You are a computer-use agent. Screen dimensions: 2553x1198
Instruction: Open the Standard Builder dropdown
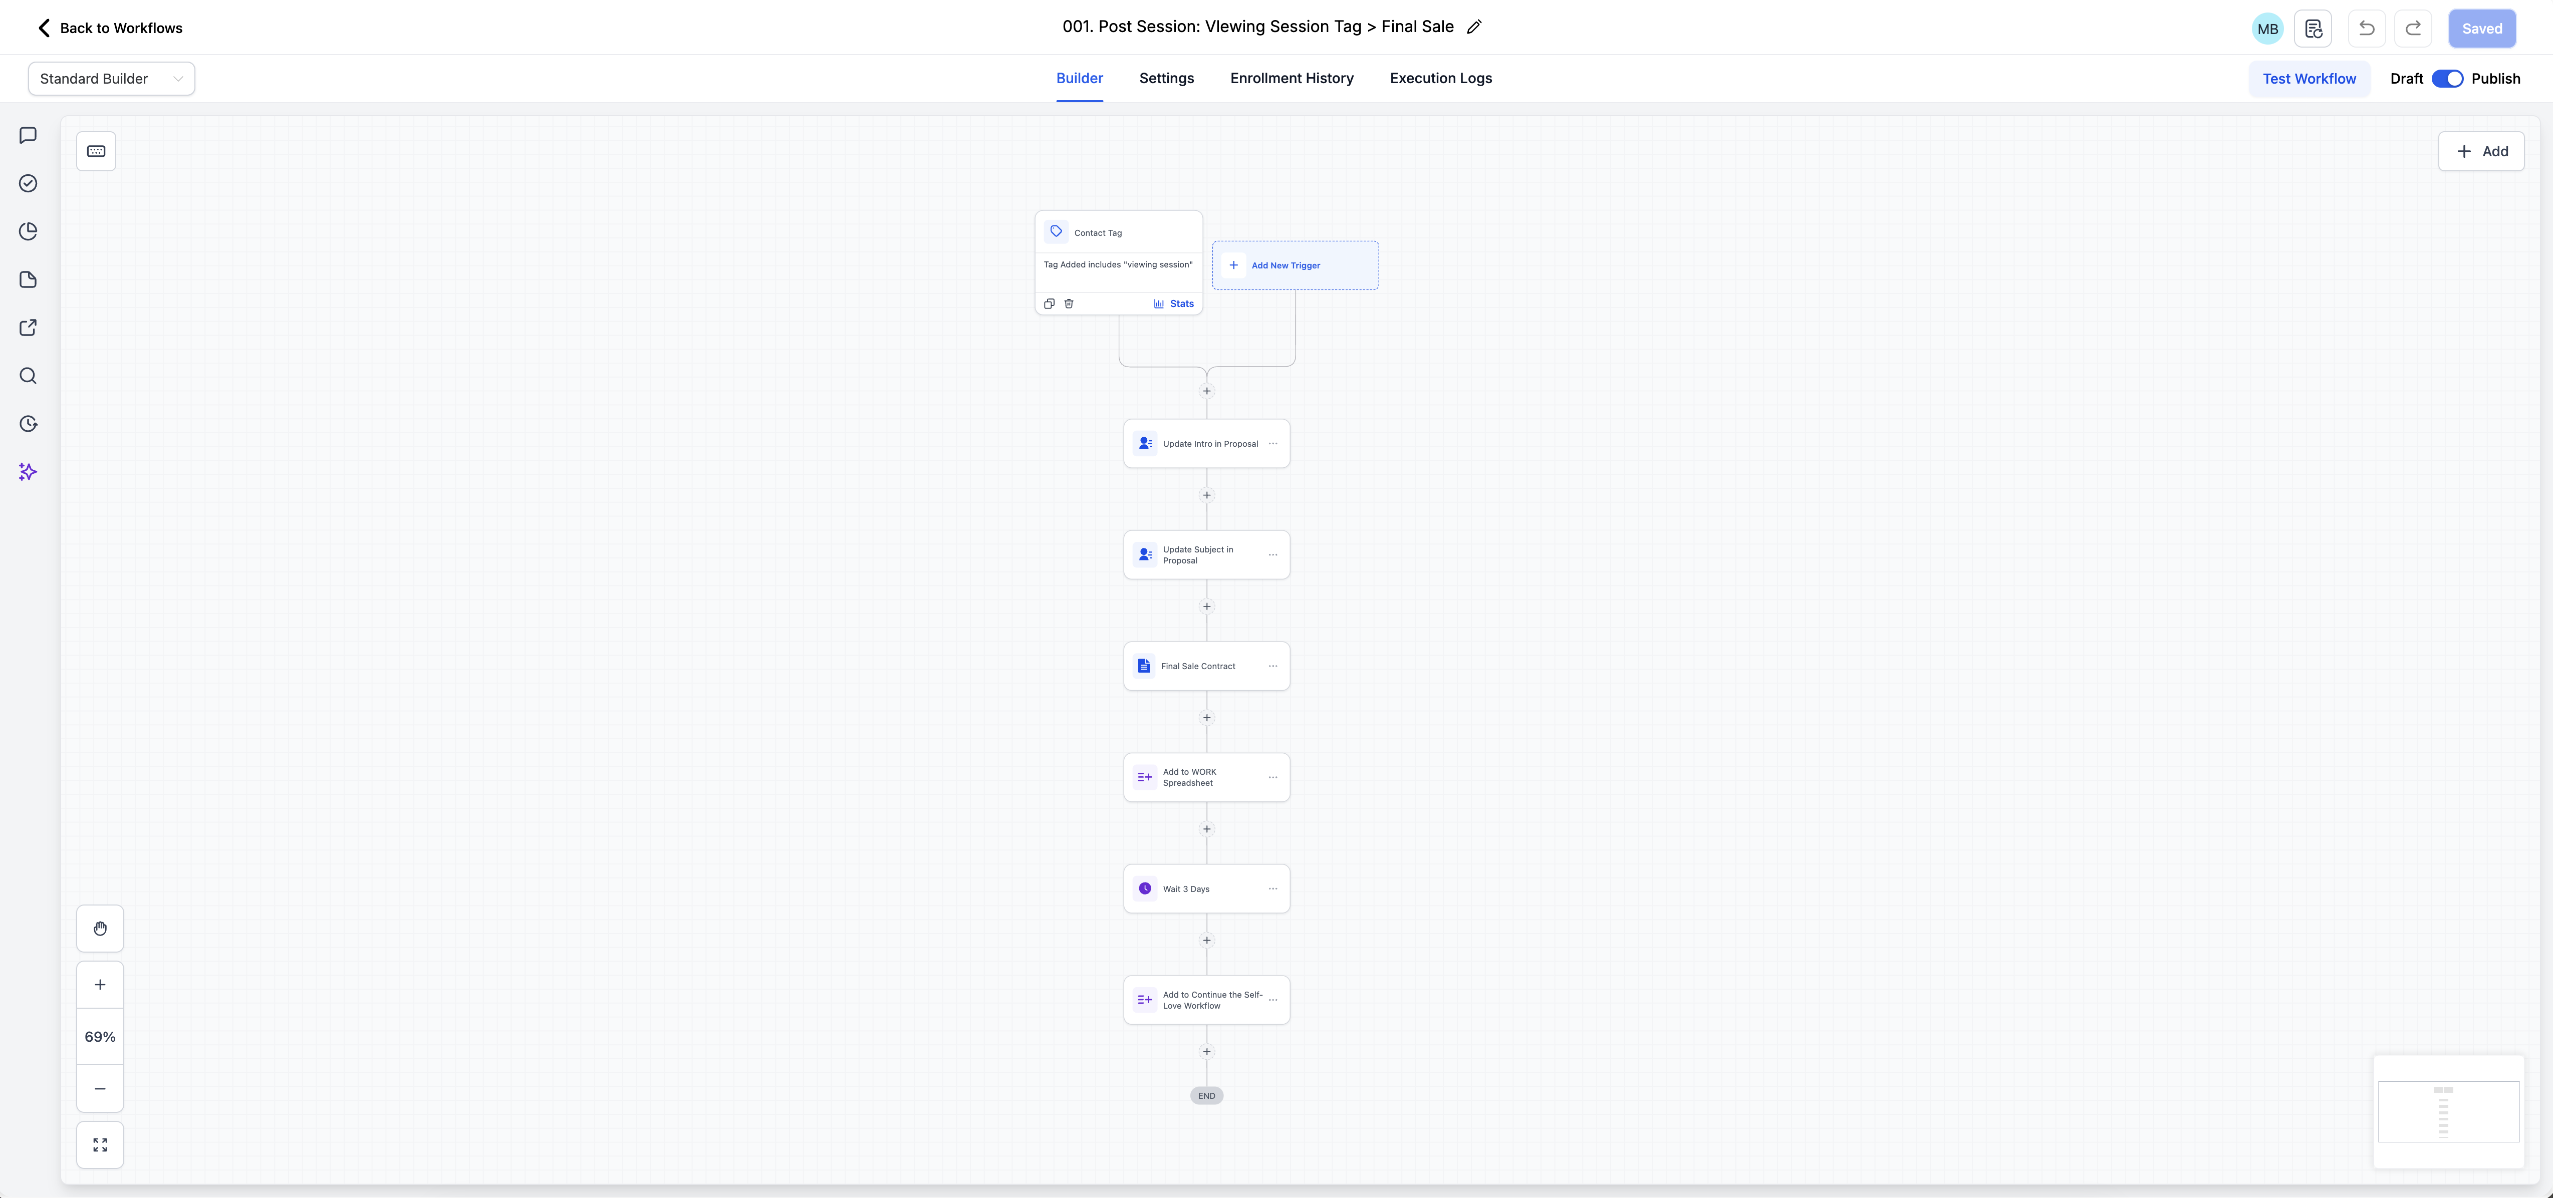[x=111, y=78]
